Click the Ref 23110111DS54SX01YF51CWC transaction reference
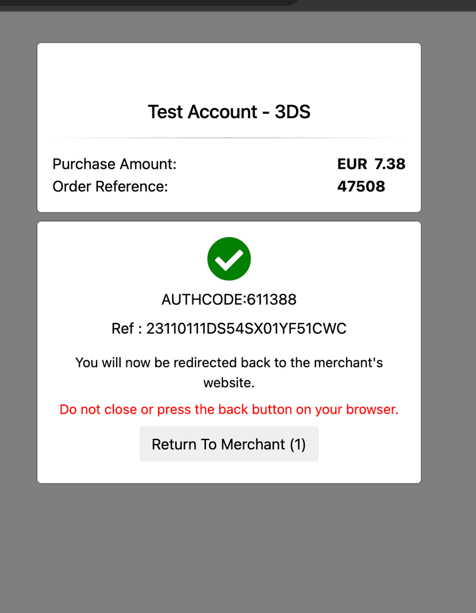The width and height of the screenshot is (476, 613). coord(229,329)
